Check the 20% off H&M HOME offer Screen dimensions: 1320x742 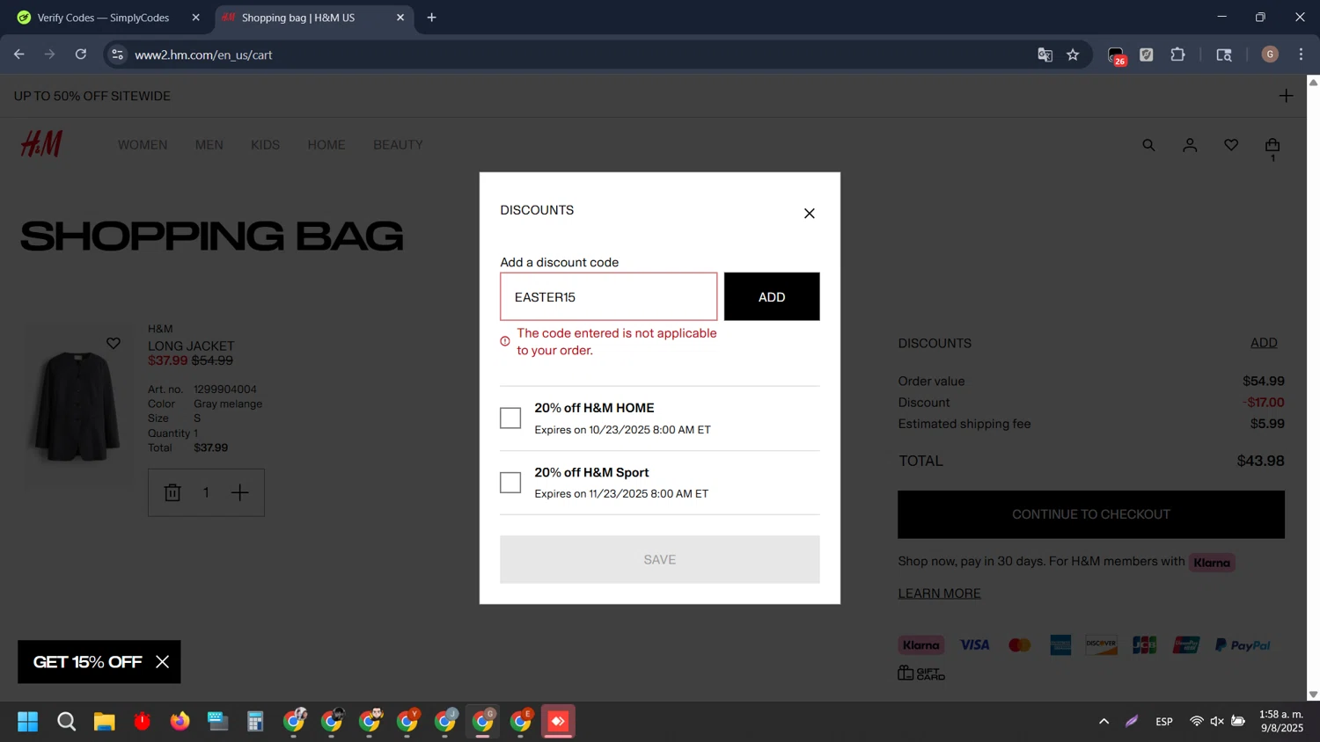click(x=510, y=418)
